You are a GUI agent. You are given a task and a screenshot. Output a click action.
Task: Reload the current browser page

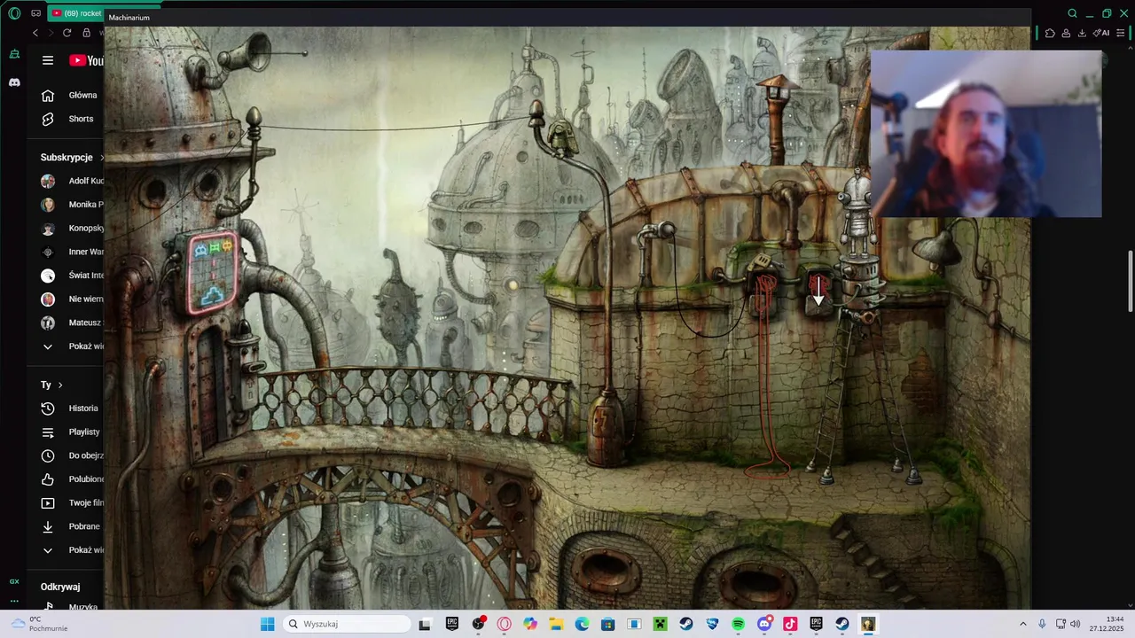67,33
